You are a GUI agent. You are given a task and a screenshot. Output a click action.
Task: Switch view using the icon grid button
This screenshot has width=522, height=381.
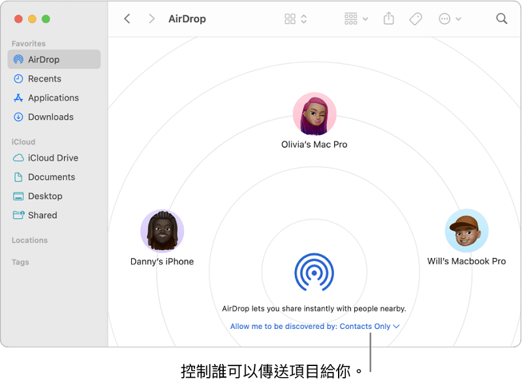point(290,19)
